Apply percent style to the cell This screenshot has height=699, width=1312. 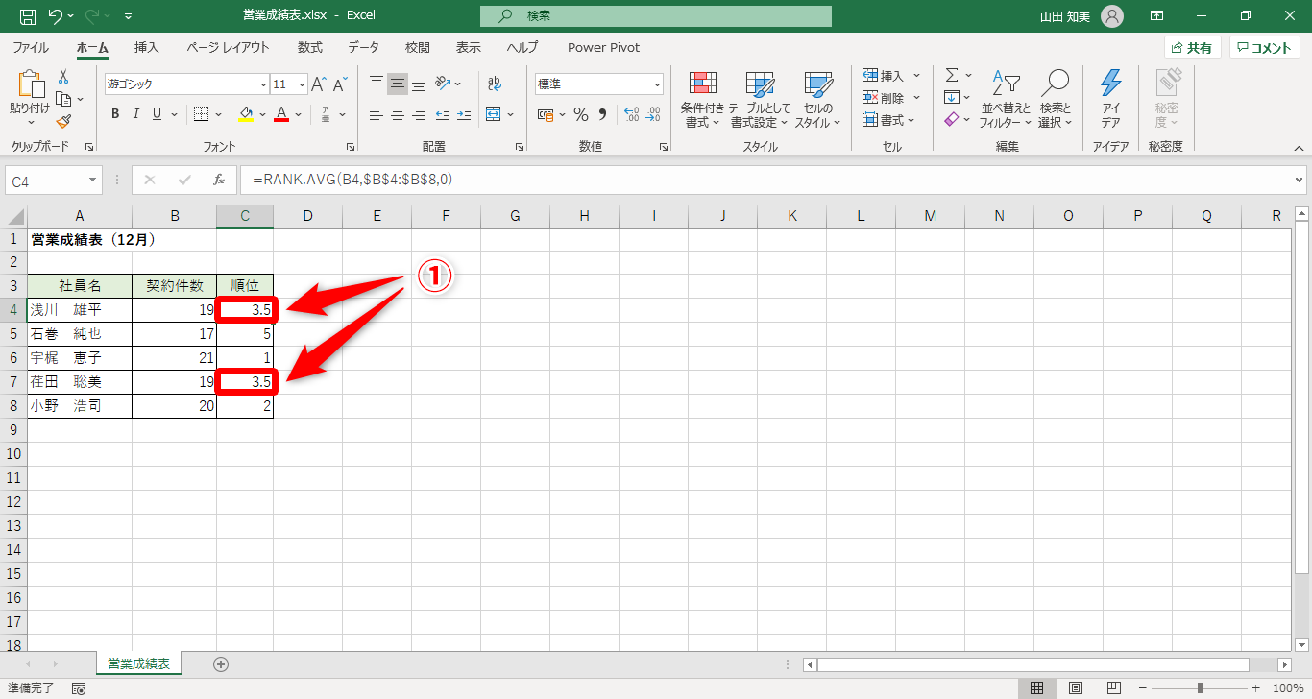coord(581,114)
